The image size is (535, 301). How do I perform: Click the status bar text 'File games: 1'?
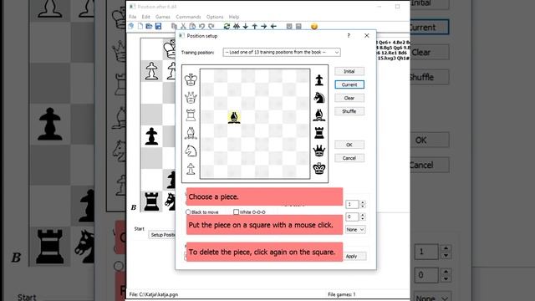(x=342, y=294)
